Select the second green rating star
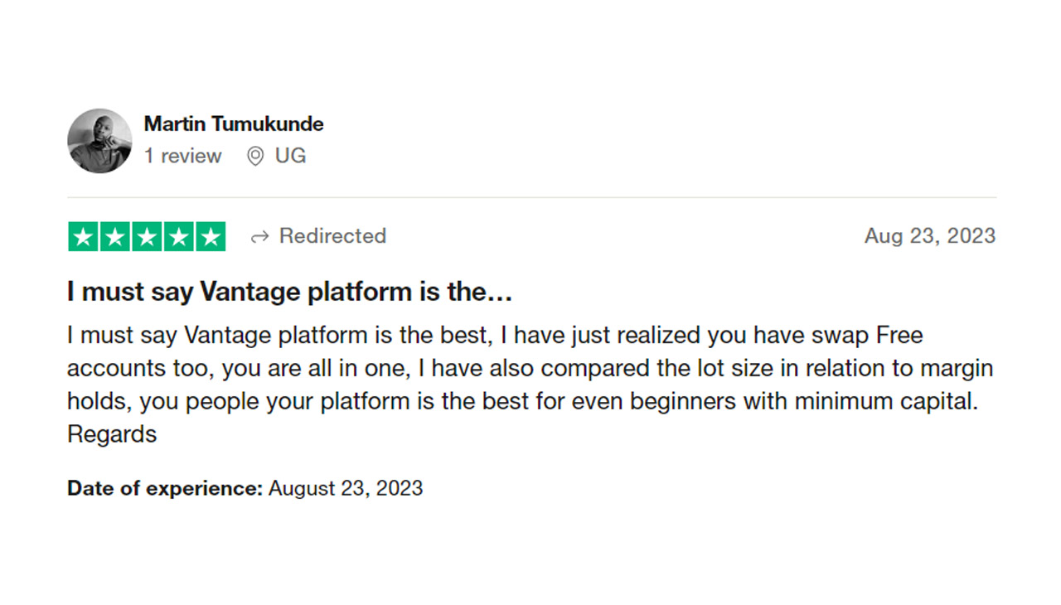The height and width of the screenshot is (605, 1061). pos(114,236)
